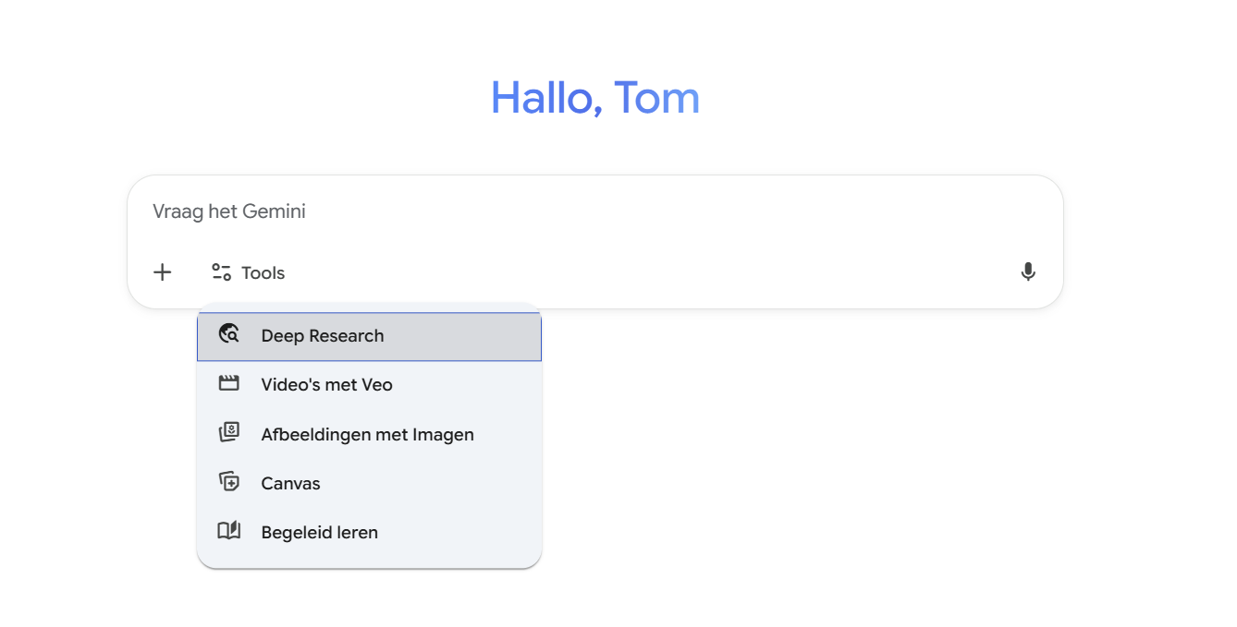Click the Veo video clapperboard icon
Screen dimensions: 1237x627
[x=228, y=384]
